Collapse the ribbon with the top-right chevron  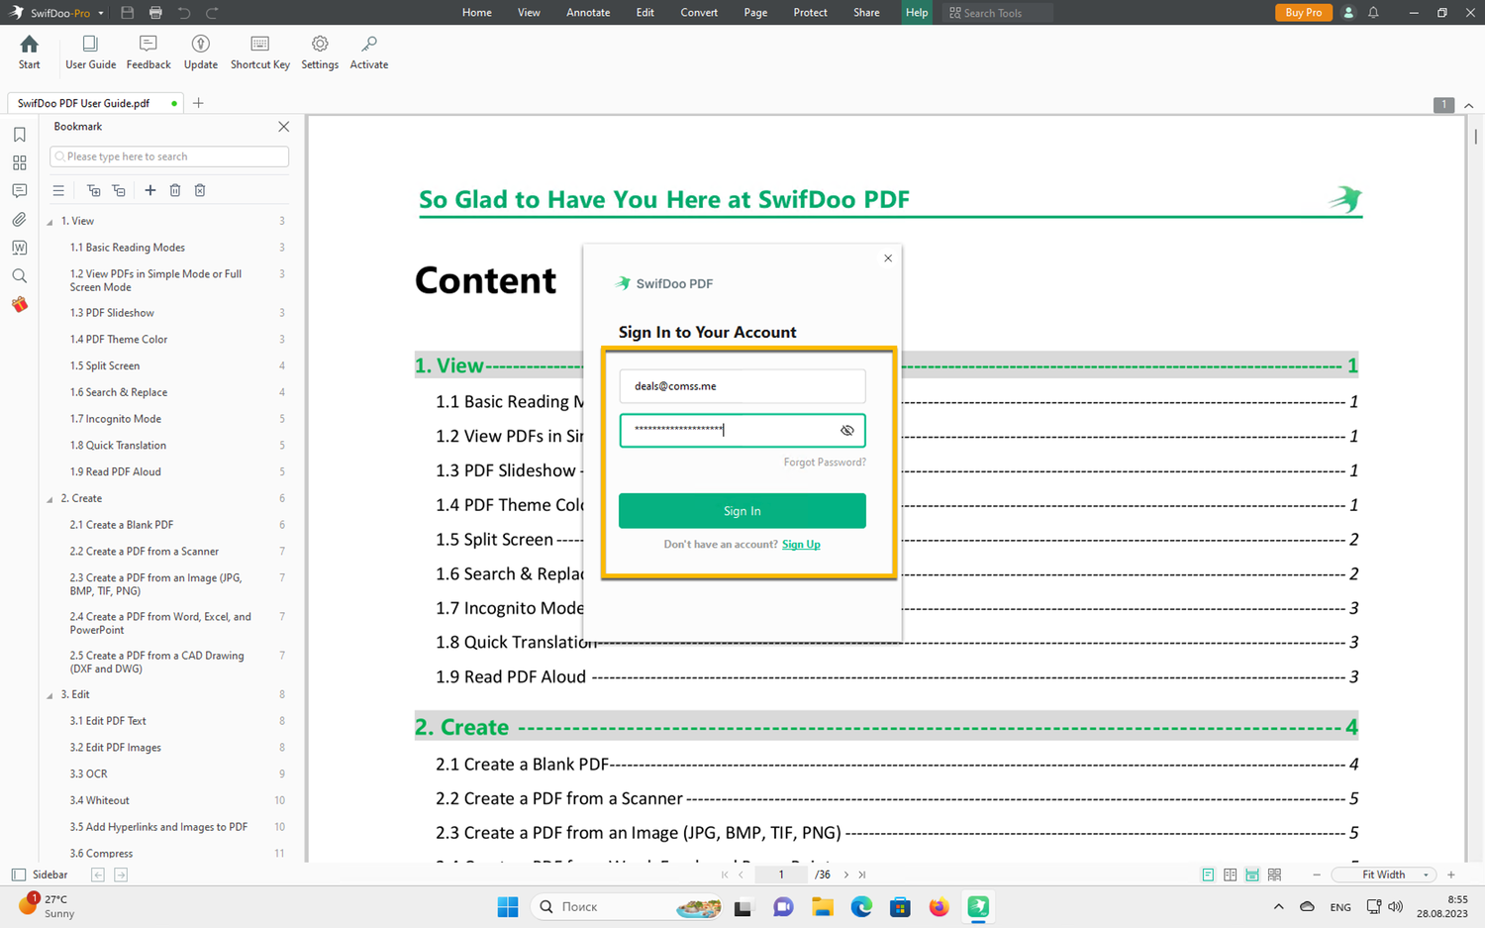[1469, 105]
